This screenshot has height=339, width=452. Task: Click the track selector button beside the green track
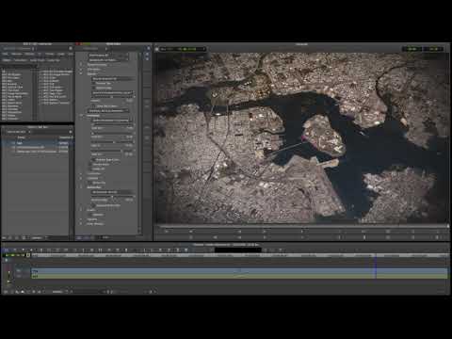(19, 276)
